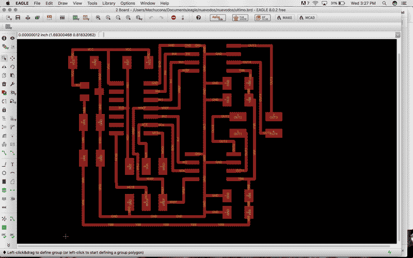Run the ERC check
This screenshot has width=413, height=258.
pyautogui.click(x=4, y=236)
